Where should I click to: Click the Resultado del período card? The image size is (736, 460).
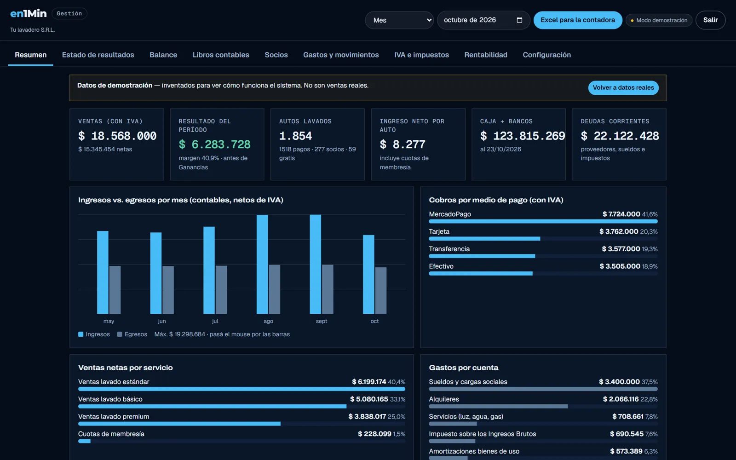click(217, 144)
